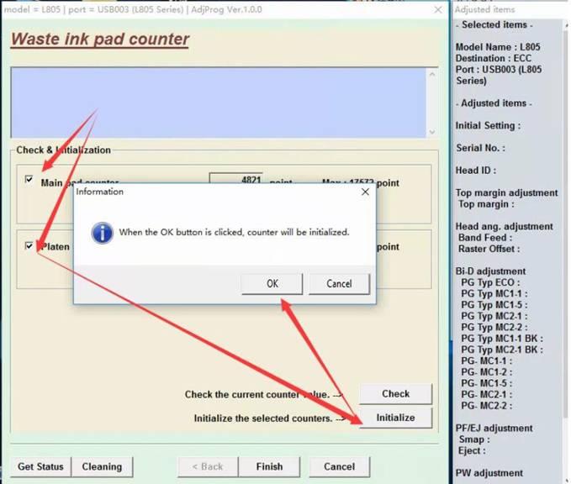Click 'Band Feed :' item
Screen dimensions: 571x484
485,238
